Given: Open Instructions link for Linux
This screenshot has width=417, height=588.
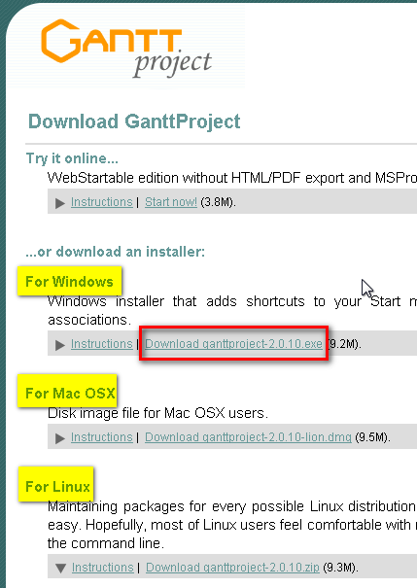Looking at the screenshot, I should [x=103, y=568].
